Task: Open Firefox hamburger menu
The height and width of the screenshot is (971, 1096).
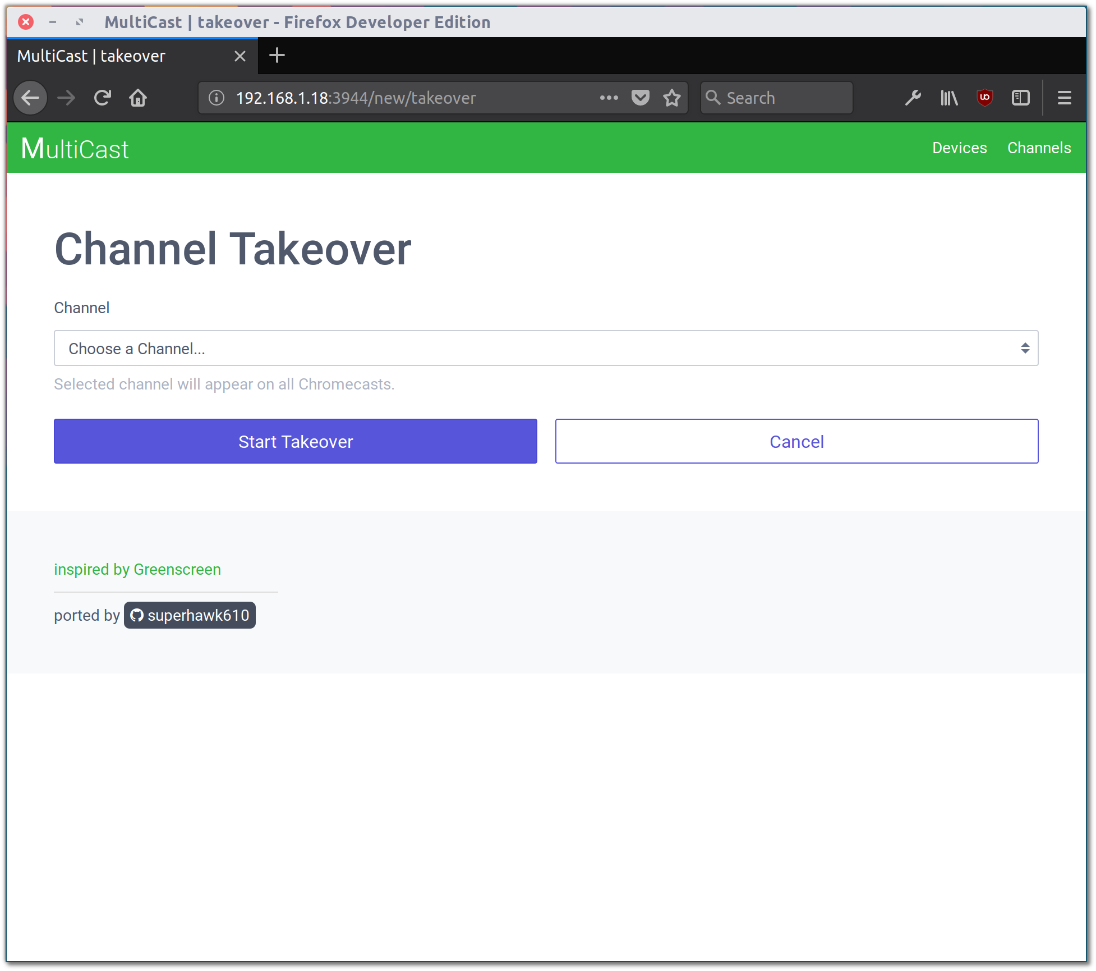Action: pyautogui.click(x=1064, y=98)
